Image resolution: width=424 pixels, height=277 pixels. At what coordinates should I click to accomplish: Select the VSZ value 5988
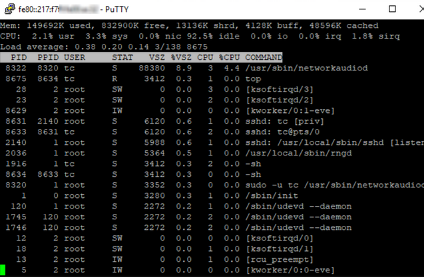[154, 143]
